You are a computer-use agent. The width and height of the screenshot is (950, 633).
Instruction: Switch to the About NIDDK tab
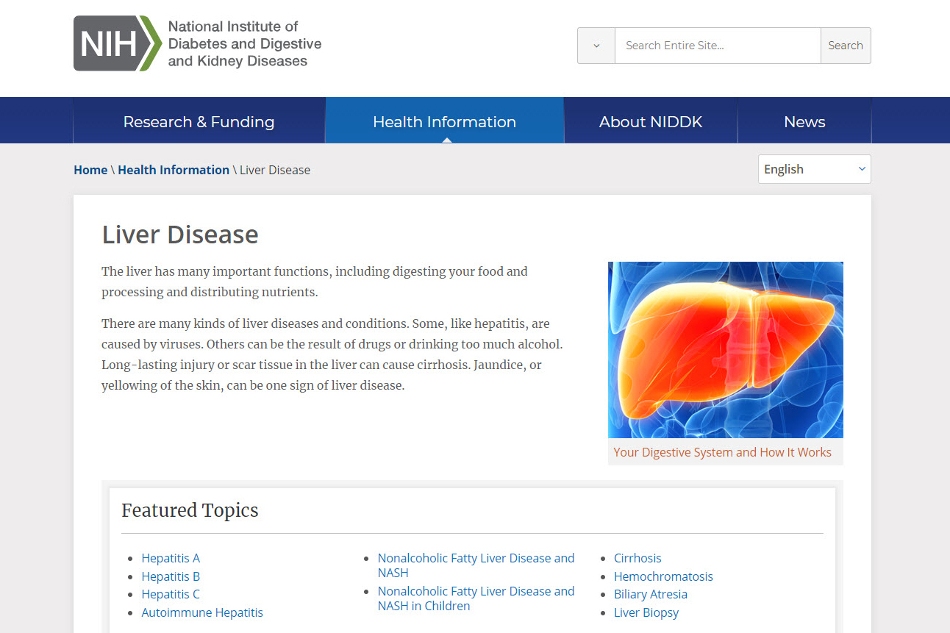[x=650, y=121]
